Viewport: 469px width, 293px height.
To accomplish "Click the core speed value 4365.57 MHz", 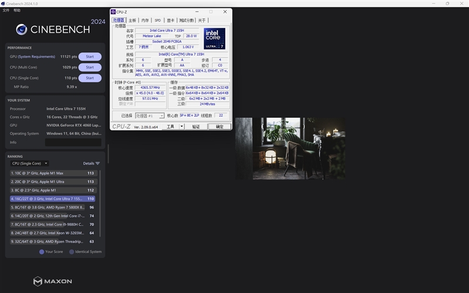I will click(150, 87).
